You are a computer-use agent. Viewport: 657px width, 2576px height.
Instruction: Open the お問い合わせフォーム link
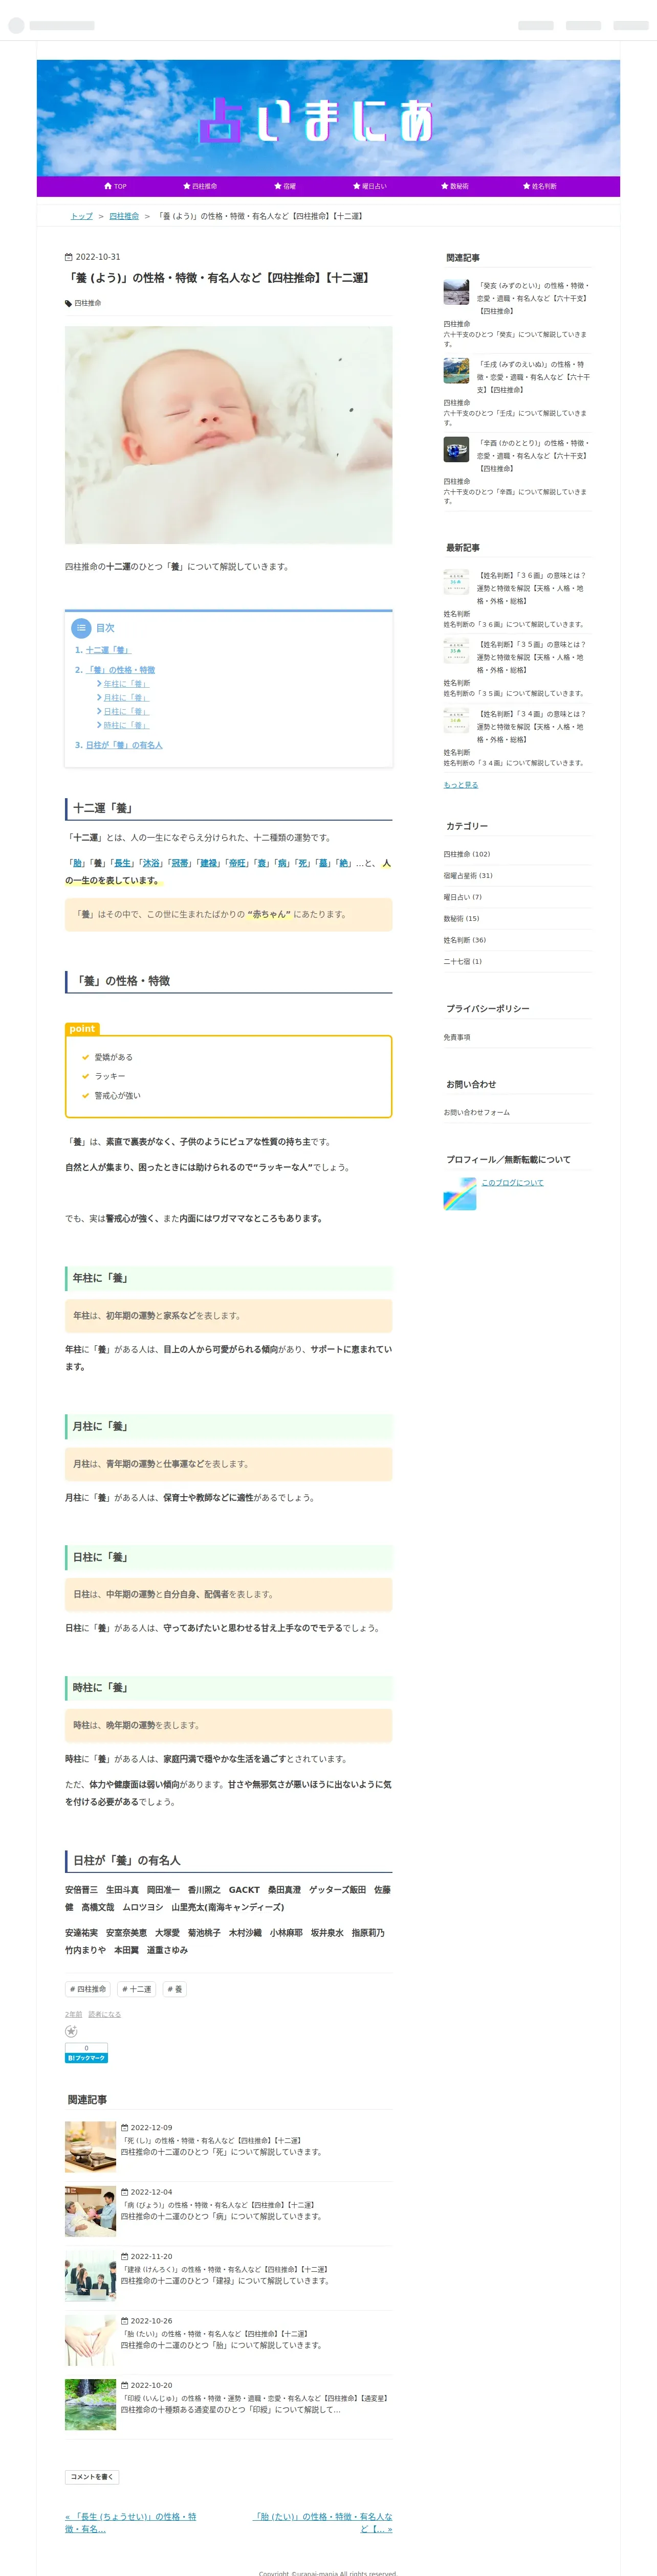point(477,1112)
